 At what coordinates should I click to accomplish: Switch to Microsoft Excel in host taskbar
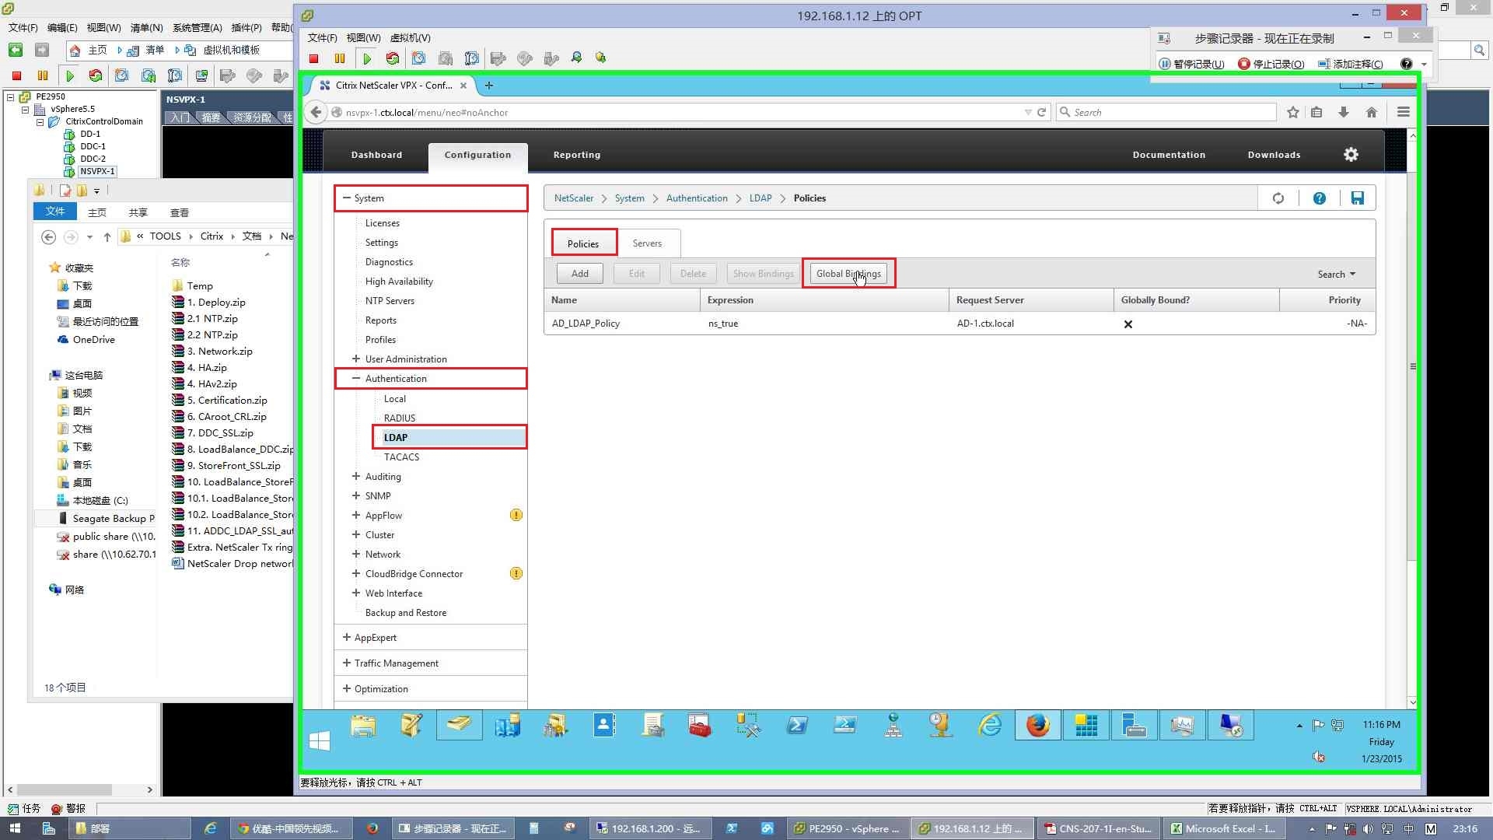(x=1223, y=828)
